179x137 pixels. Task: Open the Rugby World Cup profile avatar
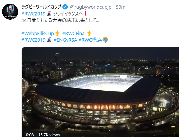tap(10, 12)
